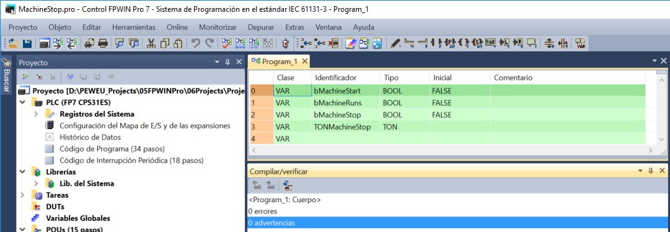Undo the last action
This screenshot has width=670, height=232.
coord(196,43)
